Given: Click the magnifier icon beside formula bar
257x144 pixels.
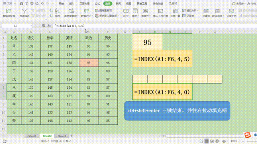Looking at the screenshot, I should pos(44,26).
